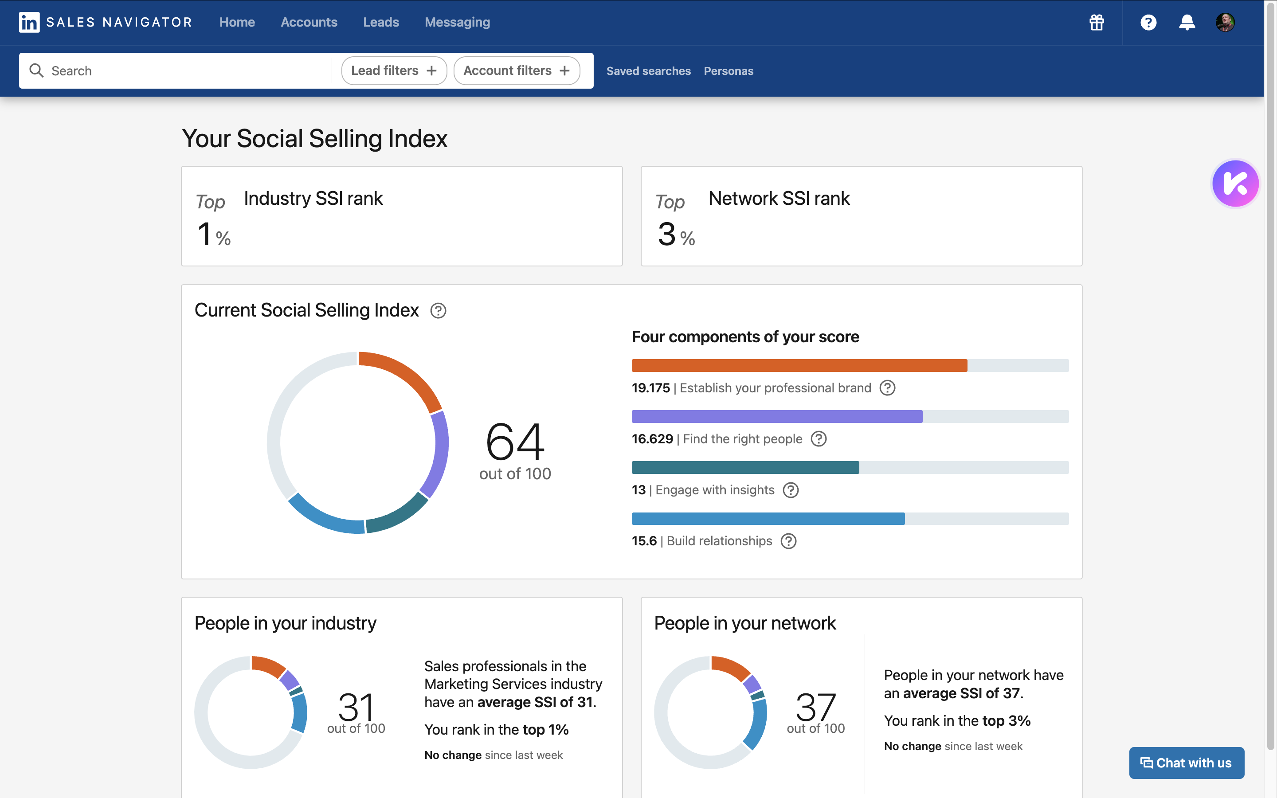Image resolution: width=1277 pixels, height=798 pixels.
Task: Open the help question mark icon in the navbar
Action: point(1148,22)
